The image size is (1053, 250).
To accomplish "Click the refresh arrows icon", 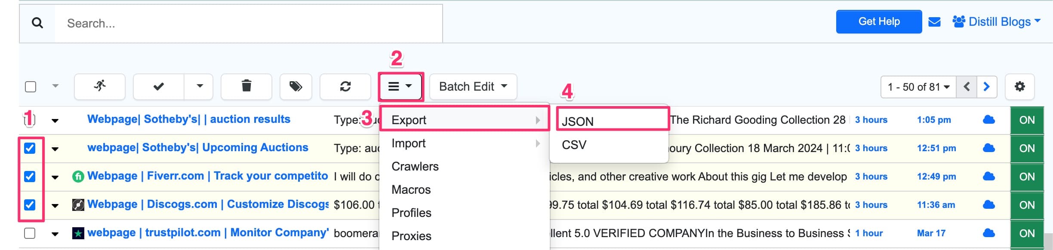I will pyautogui.click(x=345, y=86).
